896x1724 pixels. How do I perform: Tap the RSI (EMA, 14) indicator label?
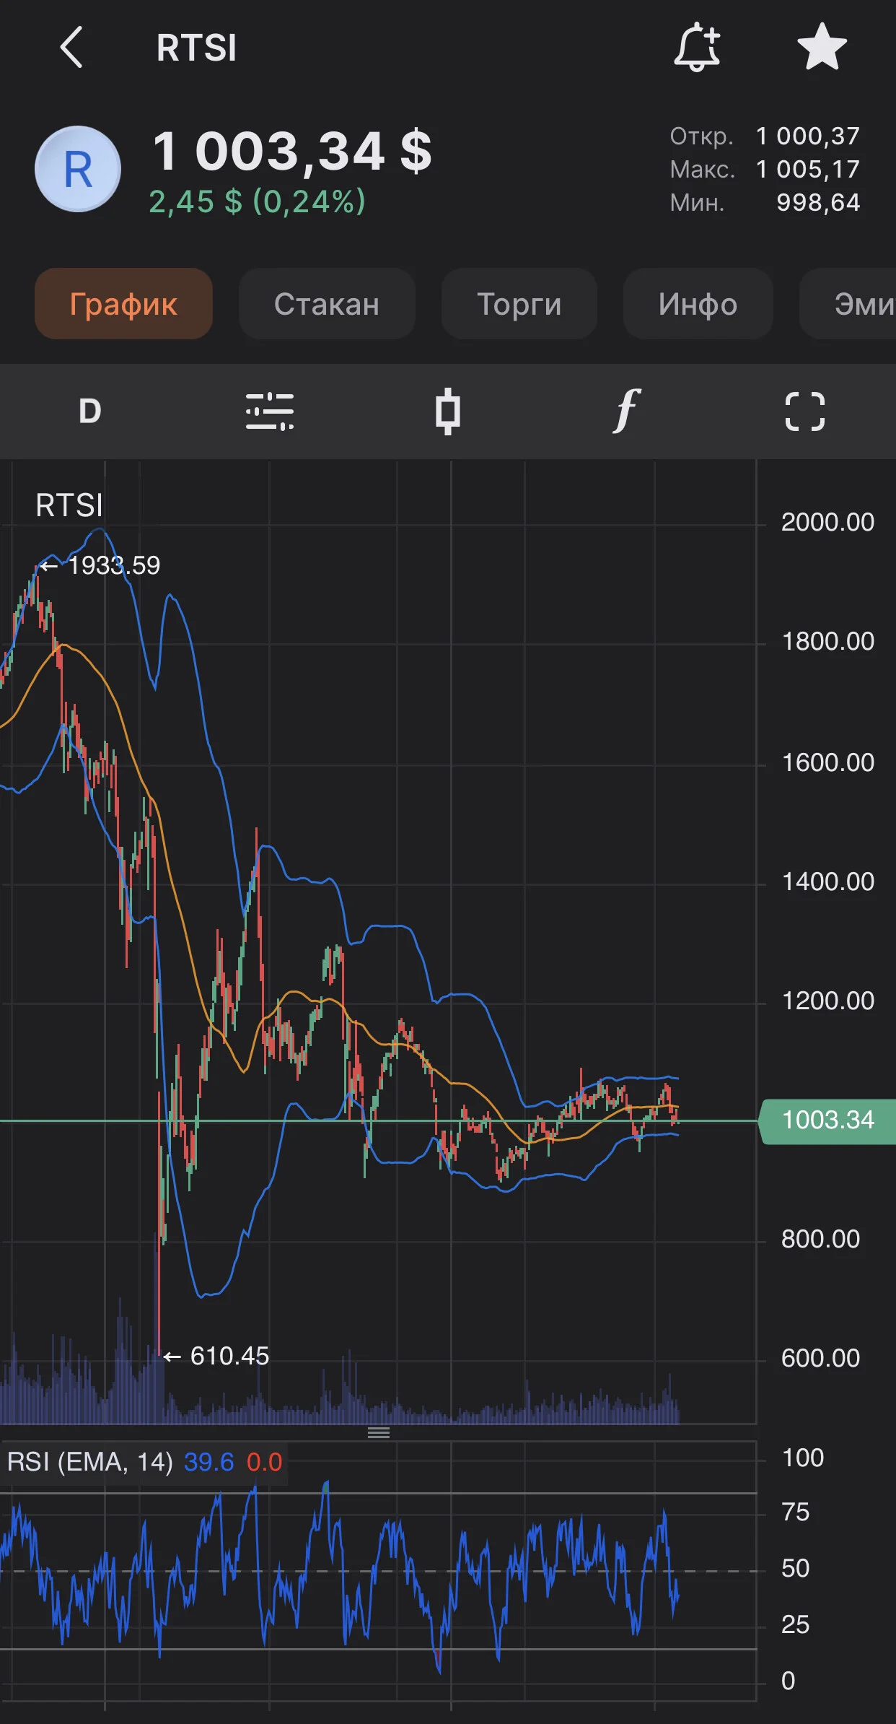90,1462
